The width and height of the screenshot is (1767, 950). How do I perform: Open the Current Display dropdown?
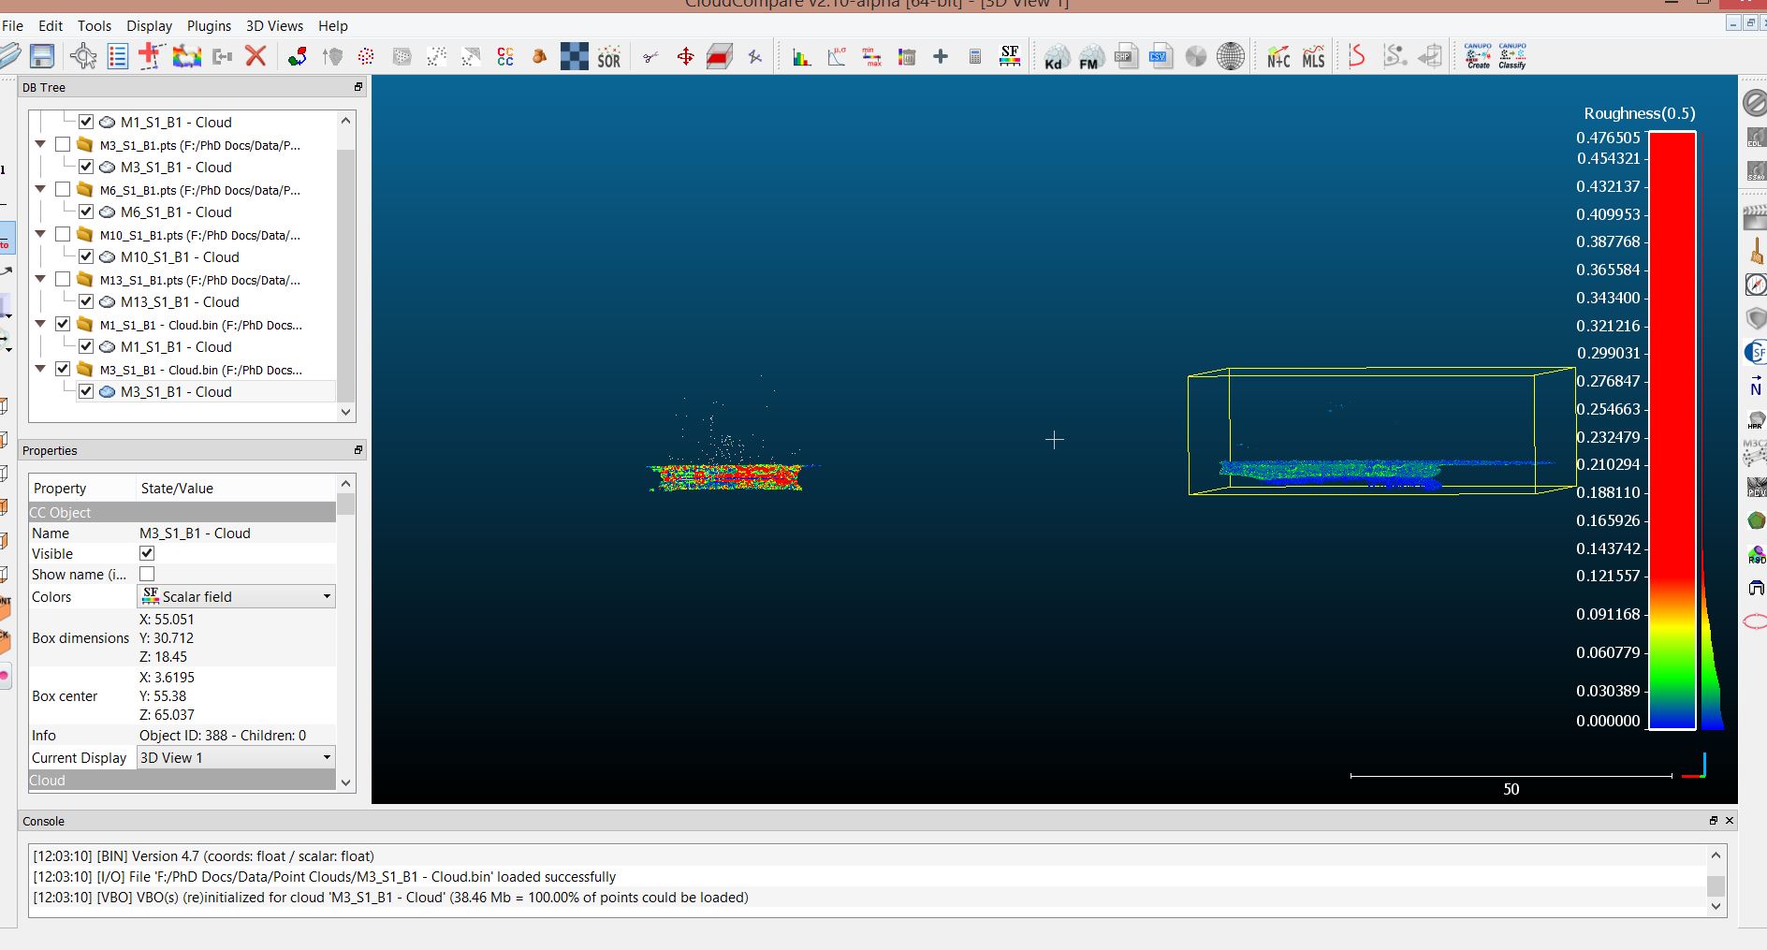pos(236,757)
